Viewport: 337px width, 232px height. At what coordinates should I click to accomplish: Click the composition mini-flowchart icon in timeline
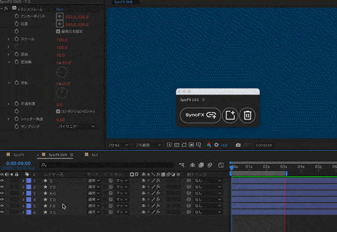click(x=181, y=165)
